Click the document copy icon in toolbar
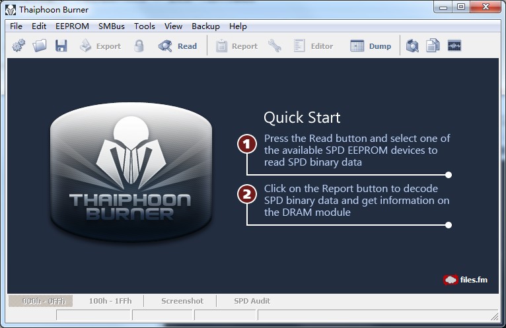506x328 pixels. 433,46
